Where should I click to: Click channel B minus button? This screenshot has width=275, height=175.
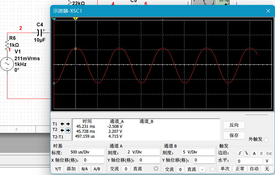click(202, 169)
